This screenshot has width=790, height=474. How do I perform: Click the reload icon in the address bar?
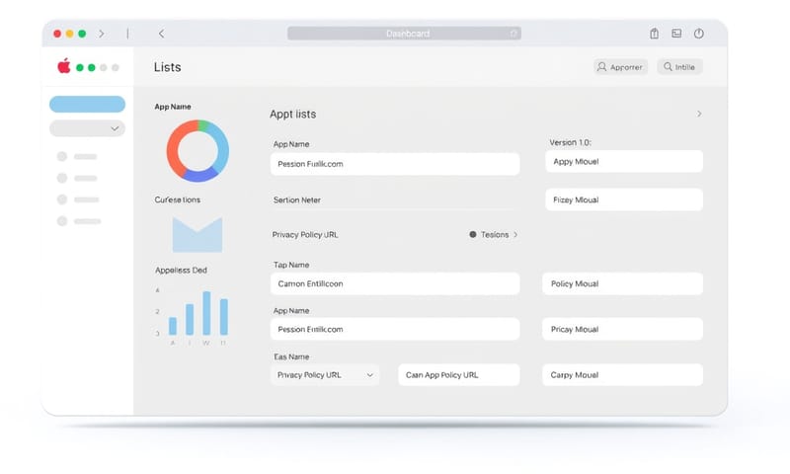click(x=513, y=34)
